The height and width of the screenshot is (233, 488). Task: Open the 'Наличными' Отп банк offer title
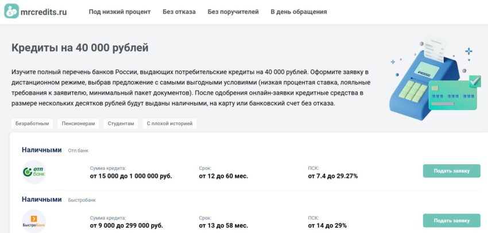pyautogui.click(x=42, y=150)
